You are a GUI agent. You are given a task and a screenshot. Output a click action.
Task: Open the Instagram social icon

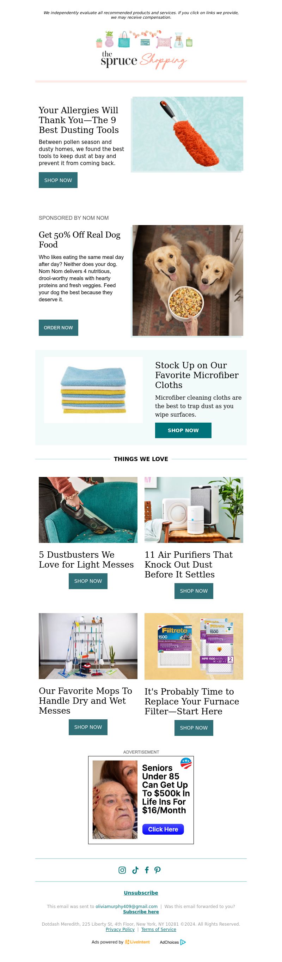tap(122, 870)
